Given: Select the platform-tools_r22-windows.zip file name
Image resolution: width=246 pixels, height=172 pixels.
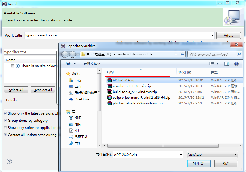Looking at the screenshot, I should click(x=138, y=103).
